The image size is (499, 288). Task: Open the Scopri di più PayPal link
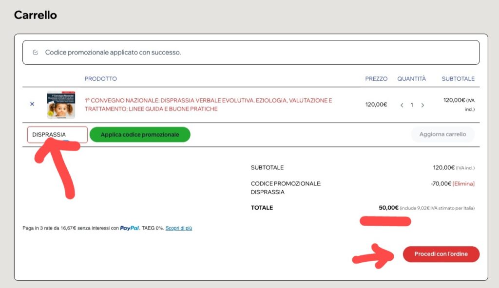(x=178, y=228)
